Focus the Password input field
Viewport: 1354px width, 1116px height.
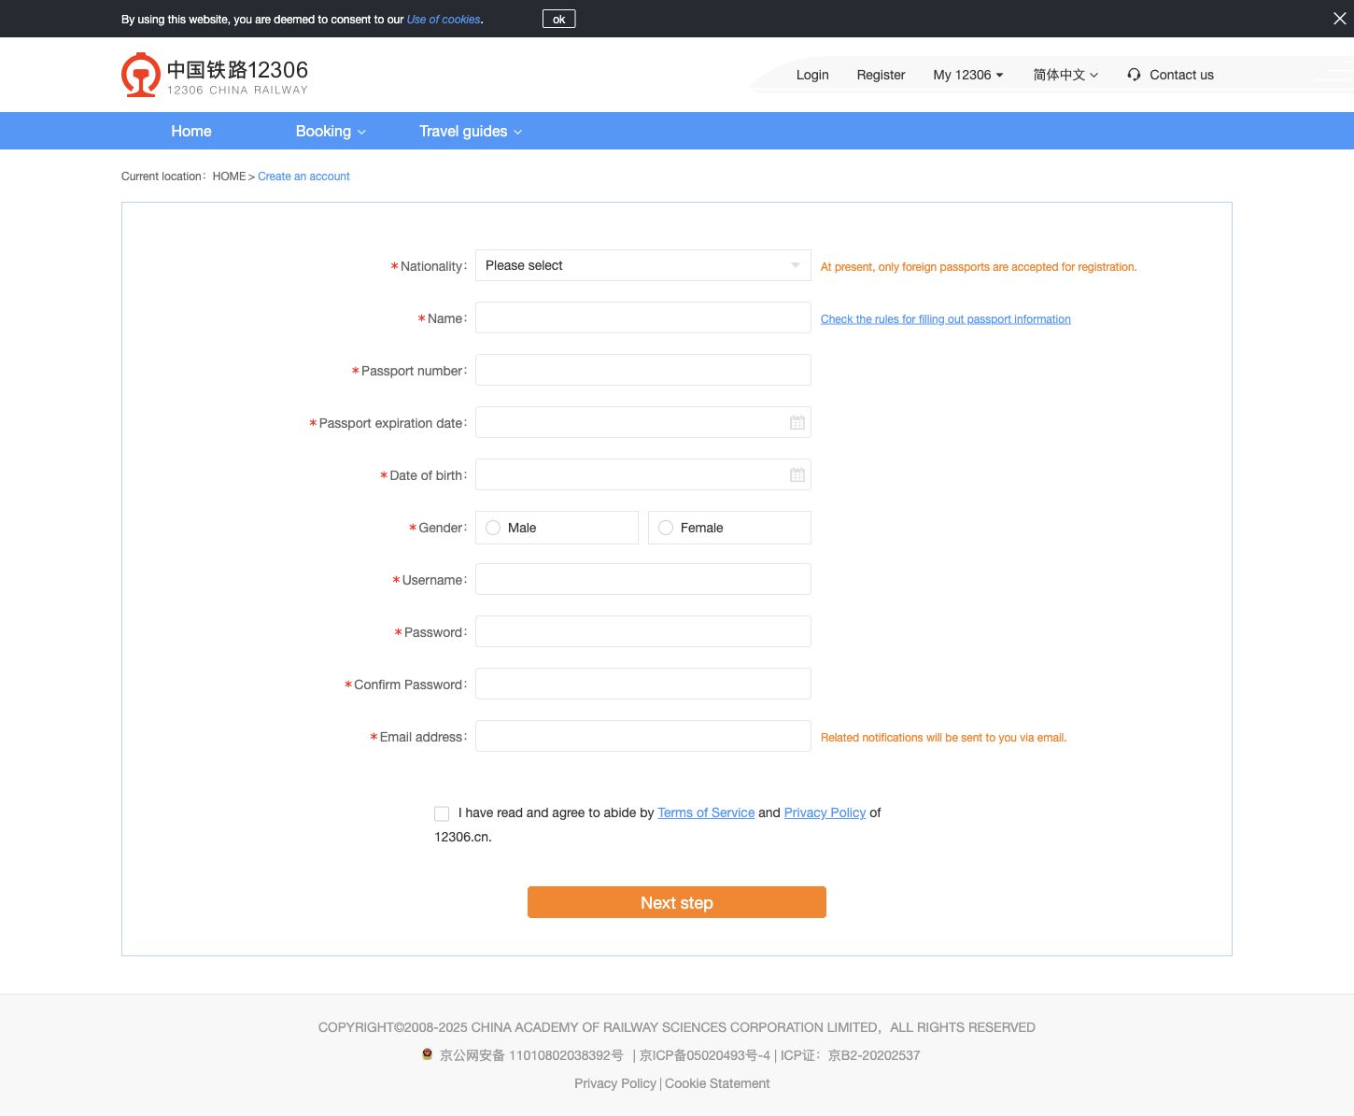tap(643, 631)
